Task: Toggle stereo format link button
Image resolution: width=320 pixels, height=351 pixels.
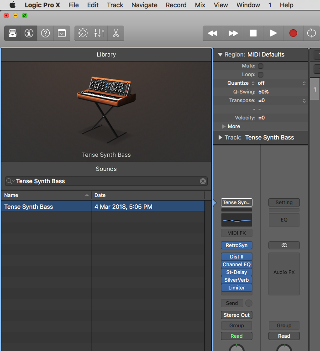Action: click(284, 245)
